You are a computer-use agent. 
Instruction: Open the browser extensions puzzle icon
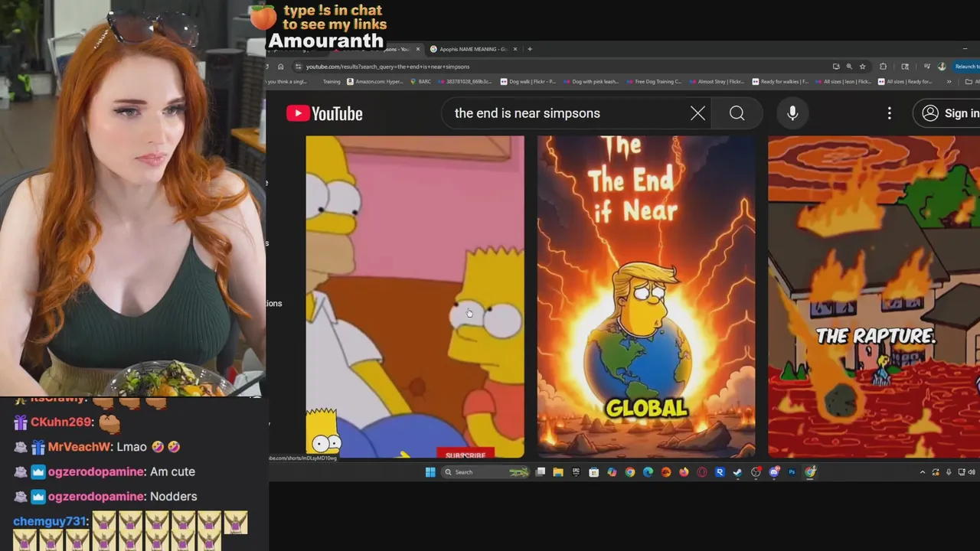883,67
